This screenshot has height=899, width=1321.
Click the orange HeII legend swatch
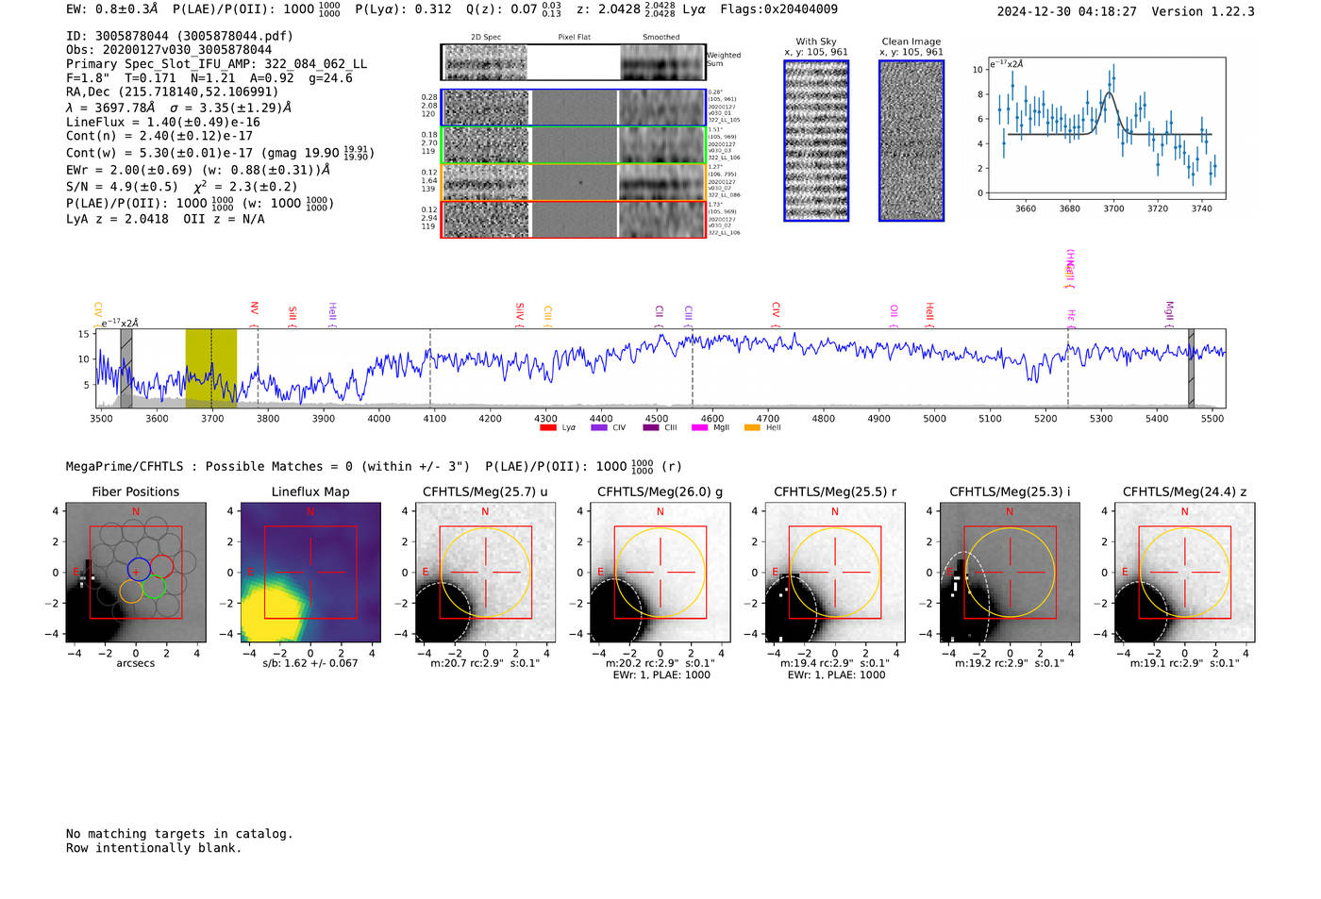tap(752, 428)
